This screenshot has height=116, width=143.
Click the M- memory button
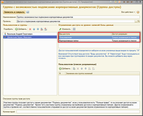pos(132,2)
